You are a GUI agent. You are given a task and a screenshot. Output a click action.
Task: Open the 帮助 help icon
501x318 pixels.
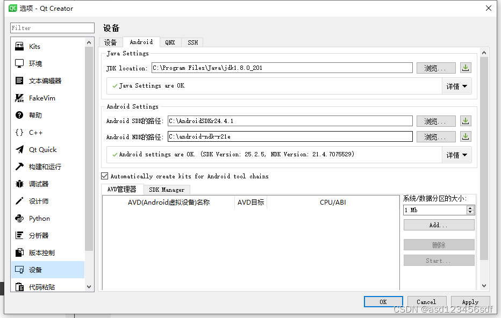19,115
